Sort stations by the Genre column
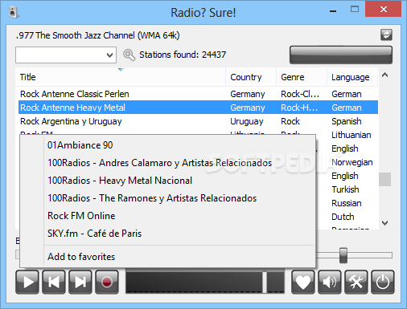 [302, 77]
